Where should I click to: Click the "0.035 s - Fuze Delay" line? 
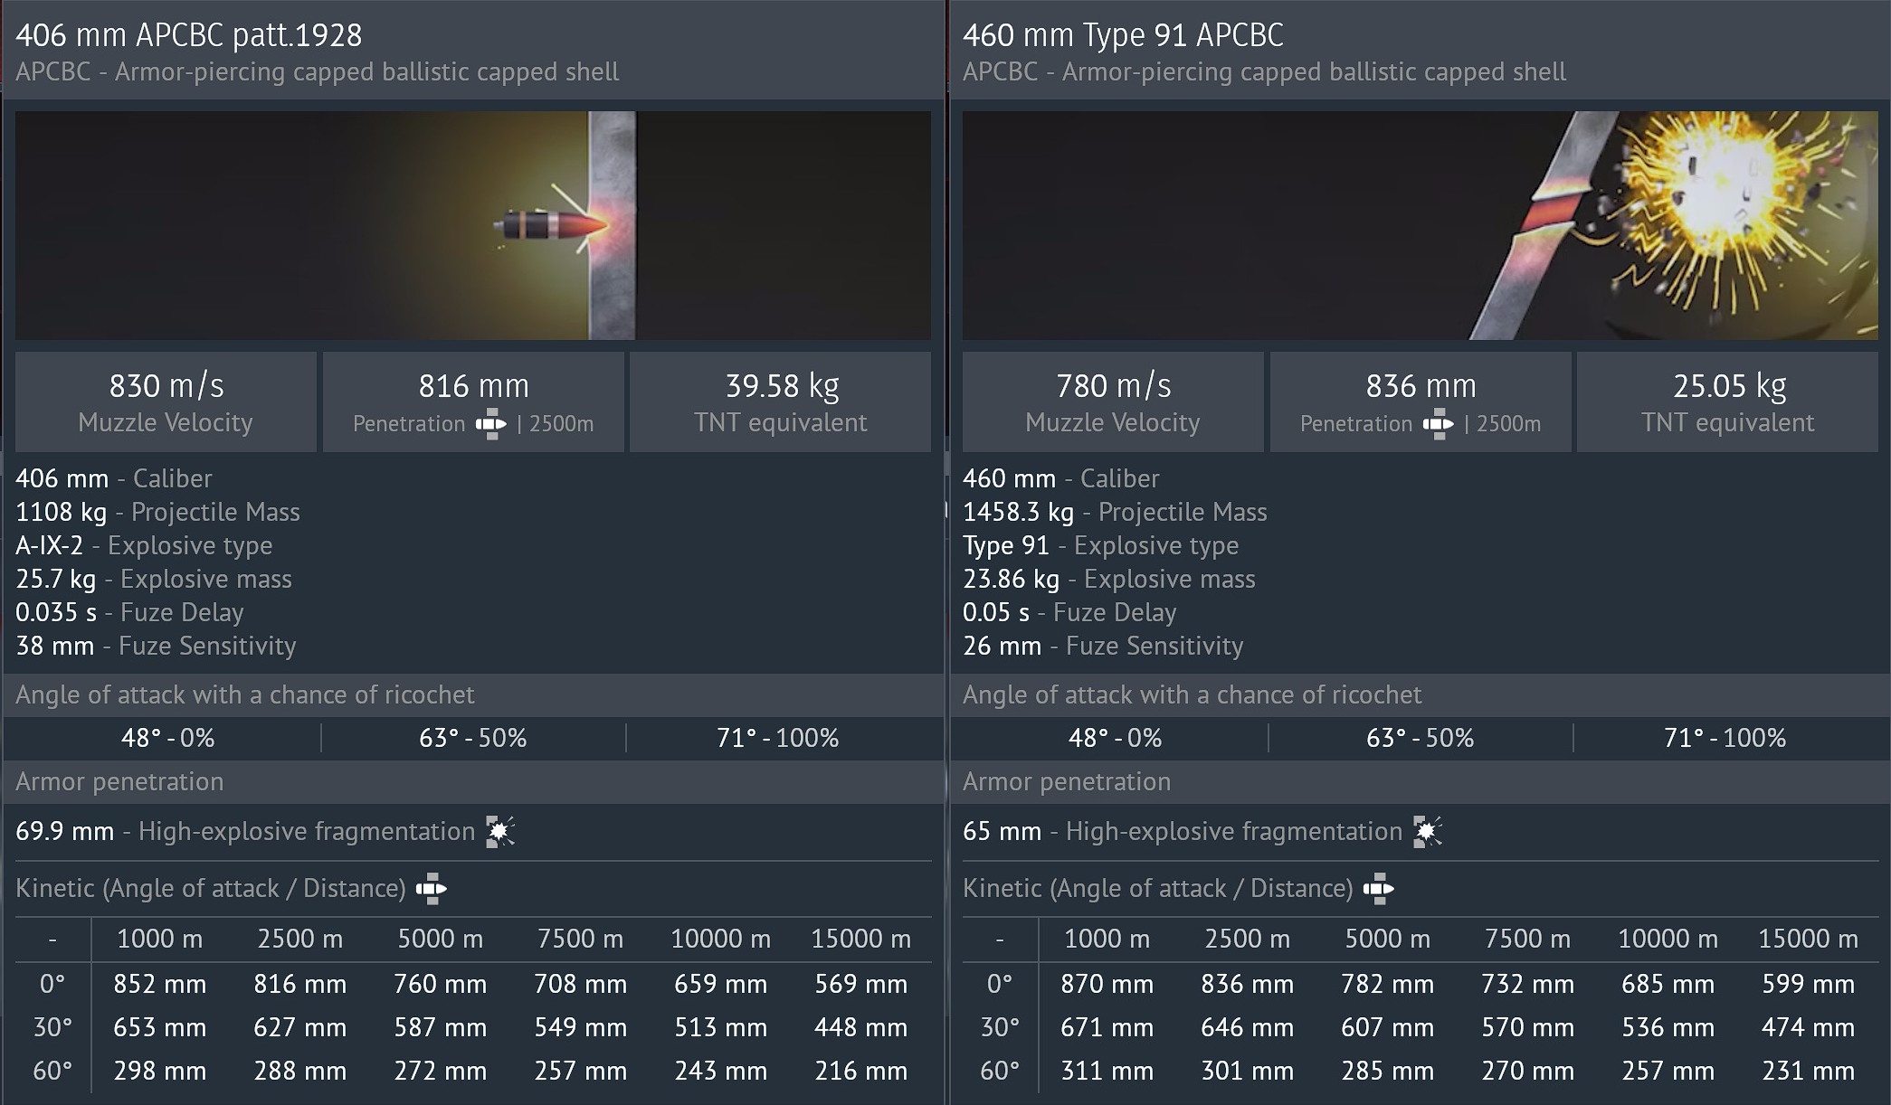129,612
